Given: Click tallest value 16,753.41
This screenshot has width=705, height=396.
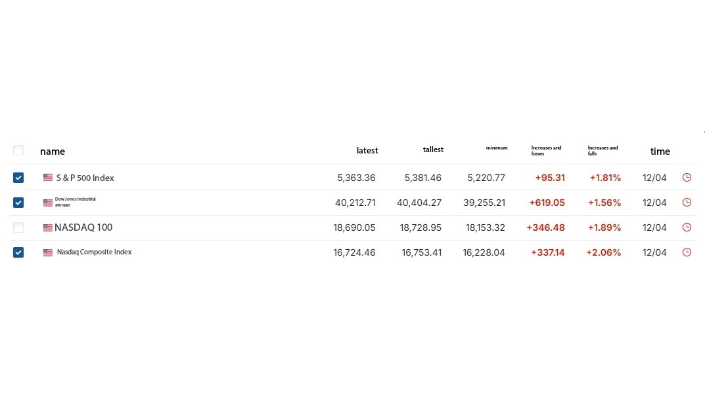Looking at the screenshot, I should click(x=422, y=253).
